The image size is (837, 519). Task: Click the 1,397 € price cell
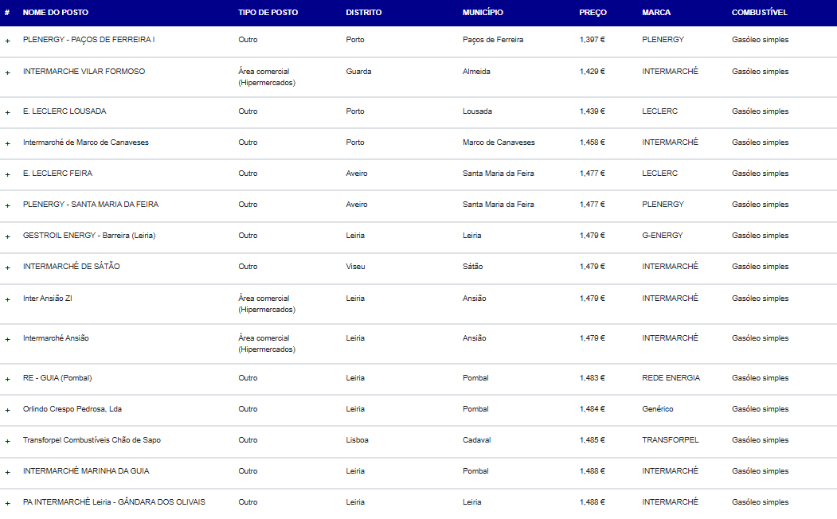point(592,40)
